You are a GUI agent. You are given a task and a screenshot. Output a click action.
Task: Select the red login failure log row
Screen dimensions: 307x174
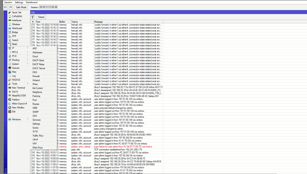97,147
